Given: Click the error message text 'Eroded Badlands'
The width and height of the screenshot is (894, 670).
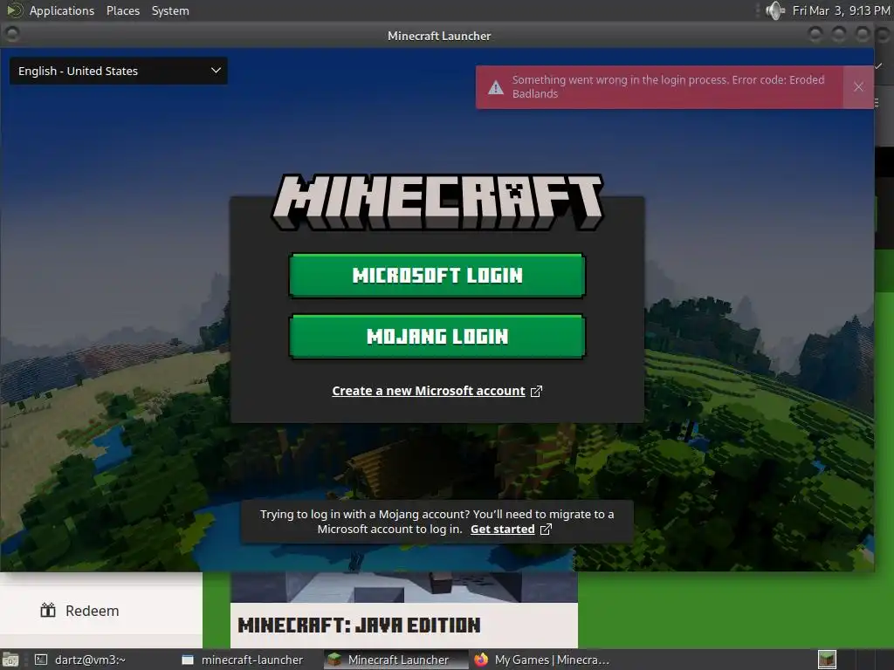Looking at the screenshot, I should [668, 87].
